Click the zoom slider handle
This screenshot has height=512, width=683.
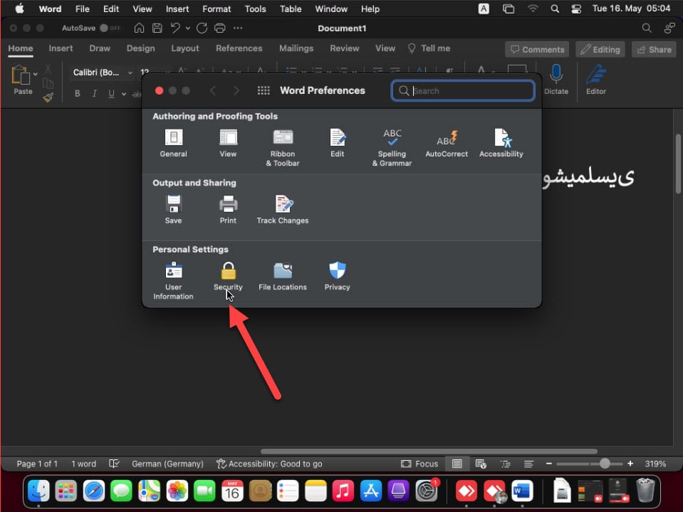pos(605,464)
